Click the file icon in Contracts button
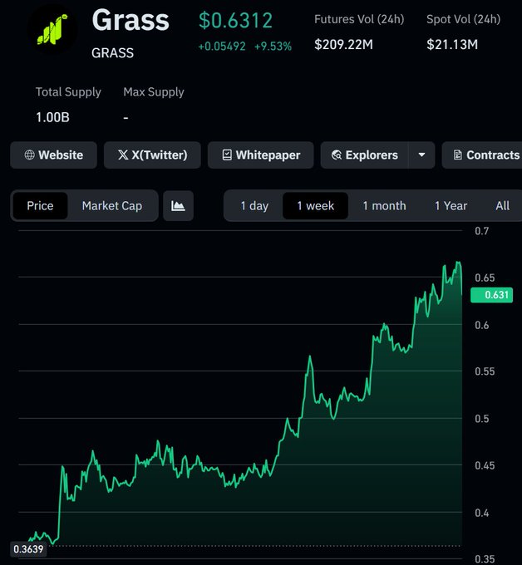The image size is (522, 565). click(457, 155)
